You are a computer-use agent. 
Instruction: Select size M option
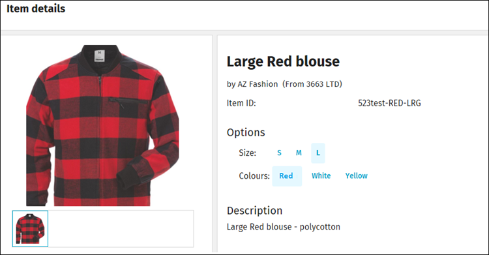click(x=299, y=153)
